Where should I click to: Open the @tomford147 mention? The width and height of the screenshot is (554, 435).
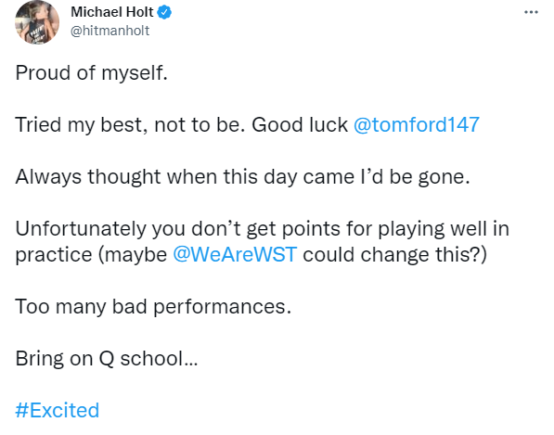(x=417, y=124)
